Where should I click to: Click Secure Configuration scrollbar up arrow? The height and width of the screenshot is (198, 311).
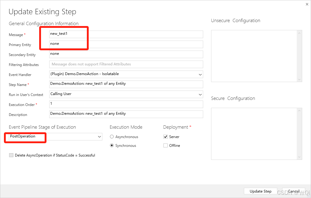pyautogui.click(x=299, y=111)
